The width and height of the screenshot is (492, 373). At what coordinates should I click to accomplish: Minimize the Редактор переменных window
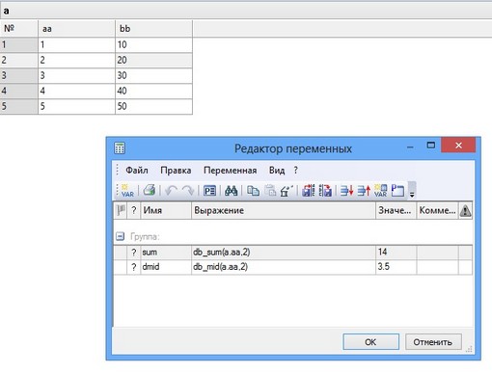click(x=410, y=147)
